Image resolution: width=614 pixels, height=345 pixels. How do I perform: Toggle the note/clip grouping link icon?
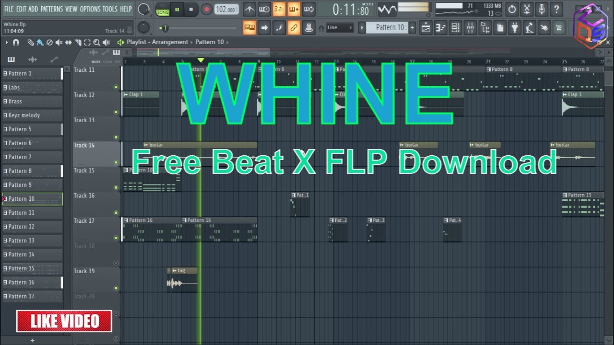[x=294, y=28]
